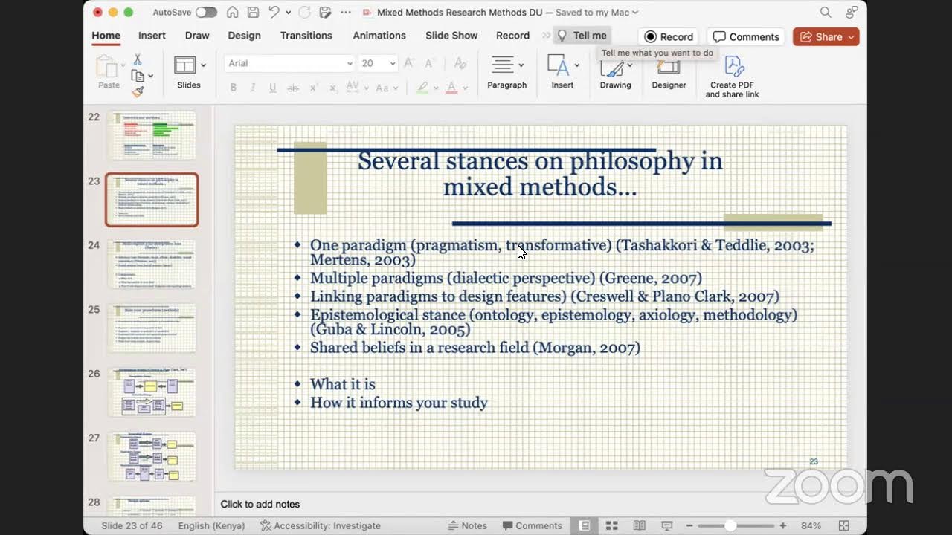This screenshot has width=952, height=535.
Task: Switch to Slide Sorter view
Action: tap(612, 525)
